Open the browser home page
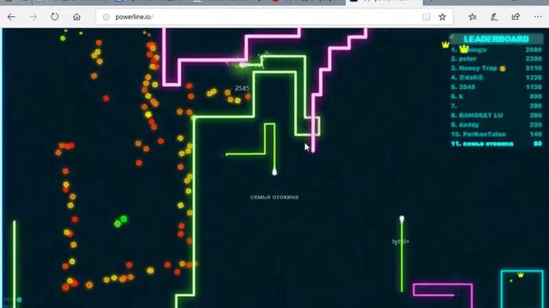The image size is (549, 308). pos(76,17)
